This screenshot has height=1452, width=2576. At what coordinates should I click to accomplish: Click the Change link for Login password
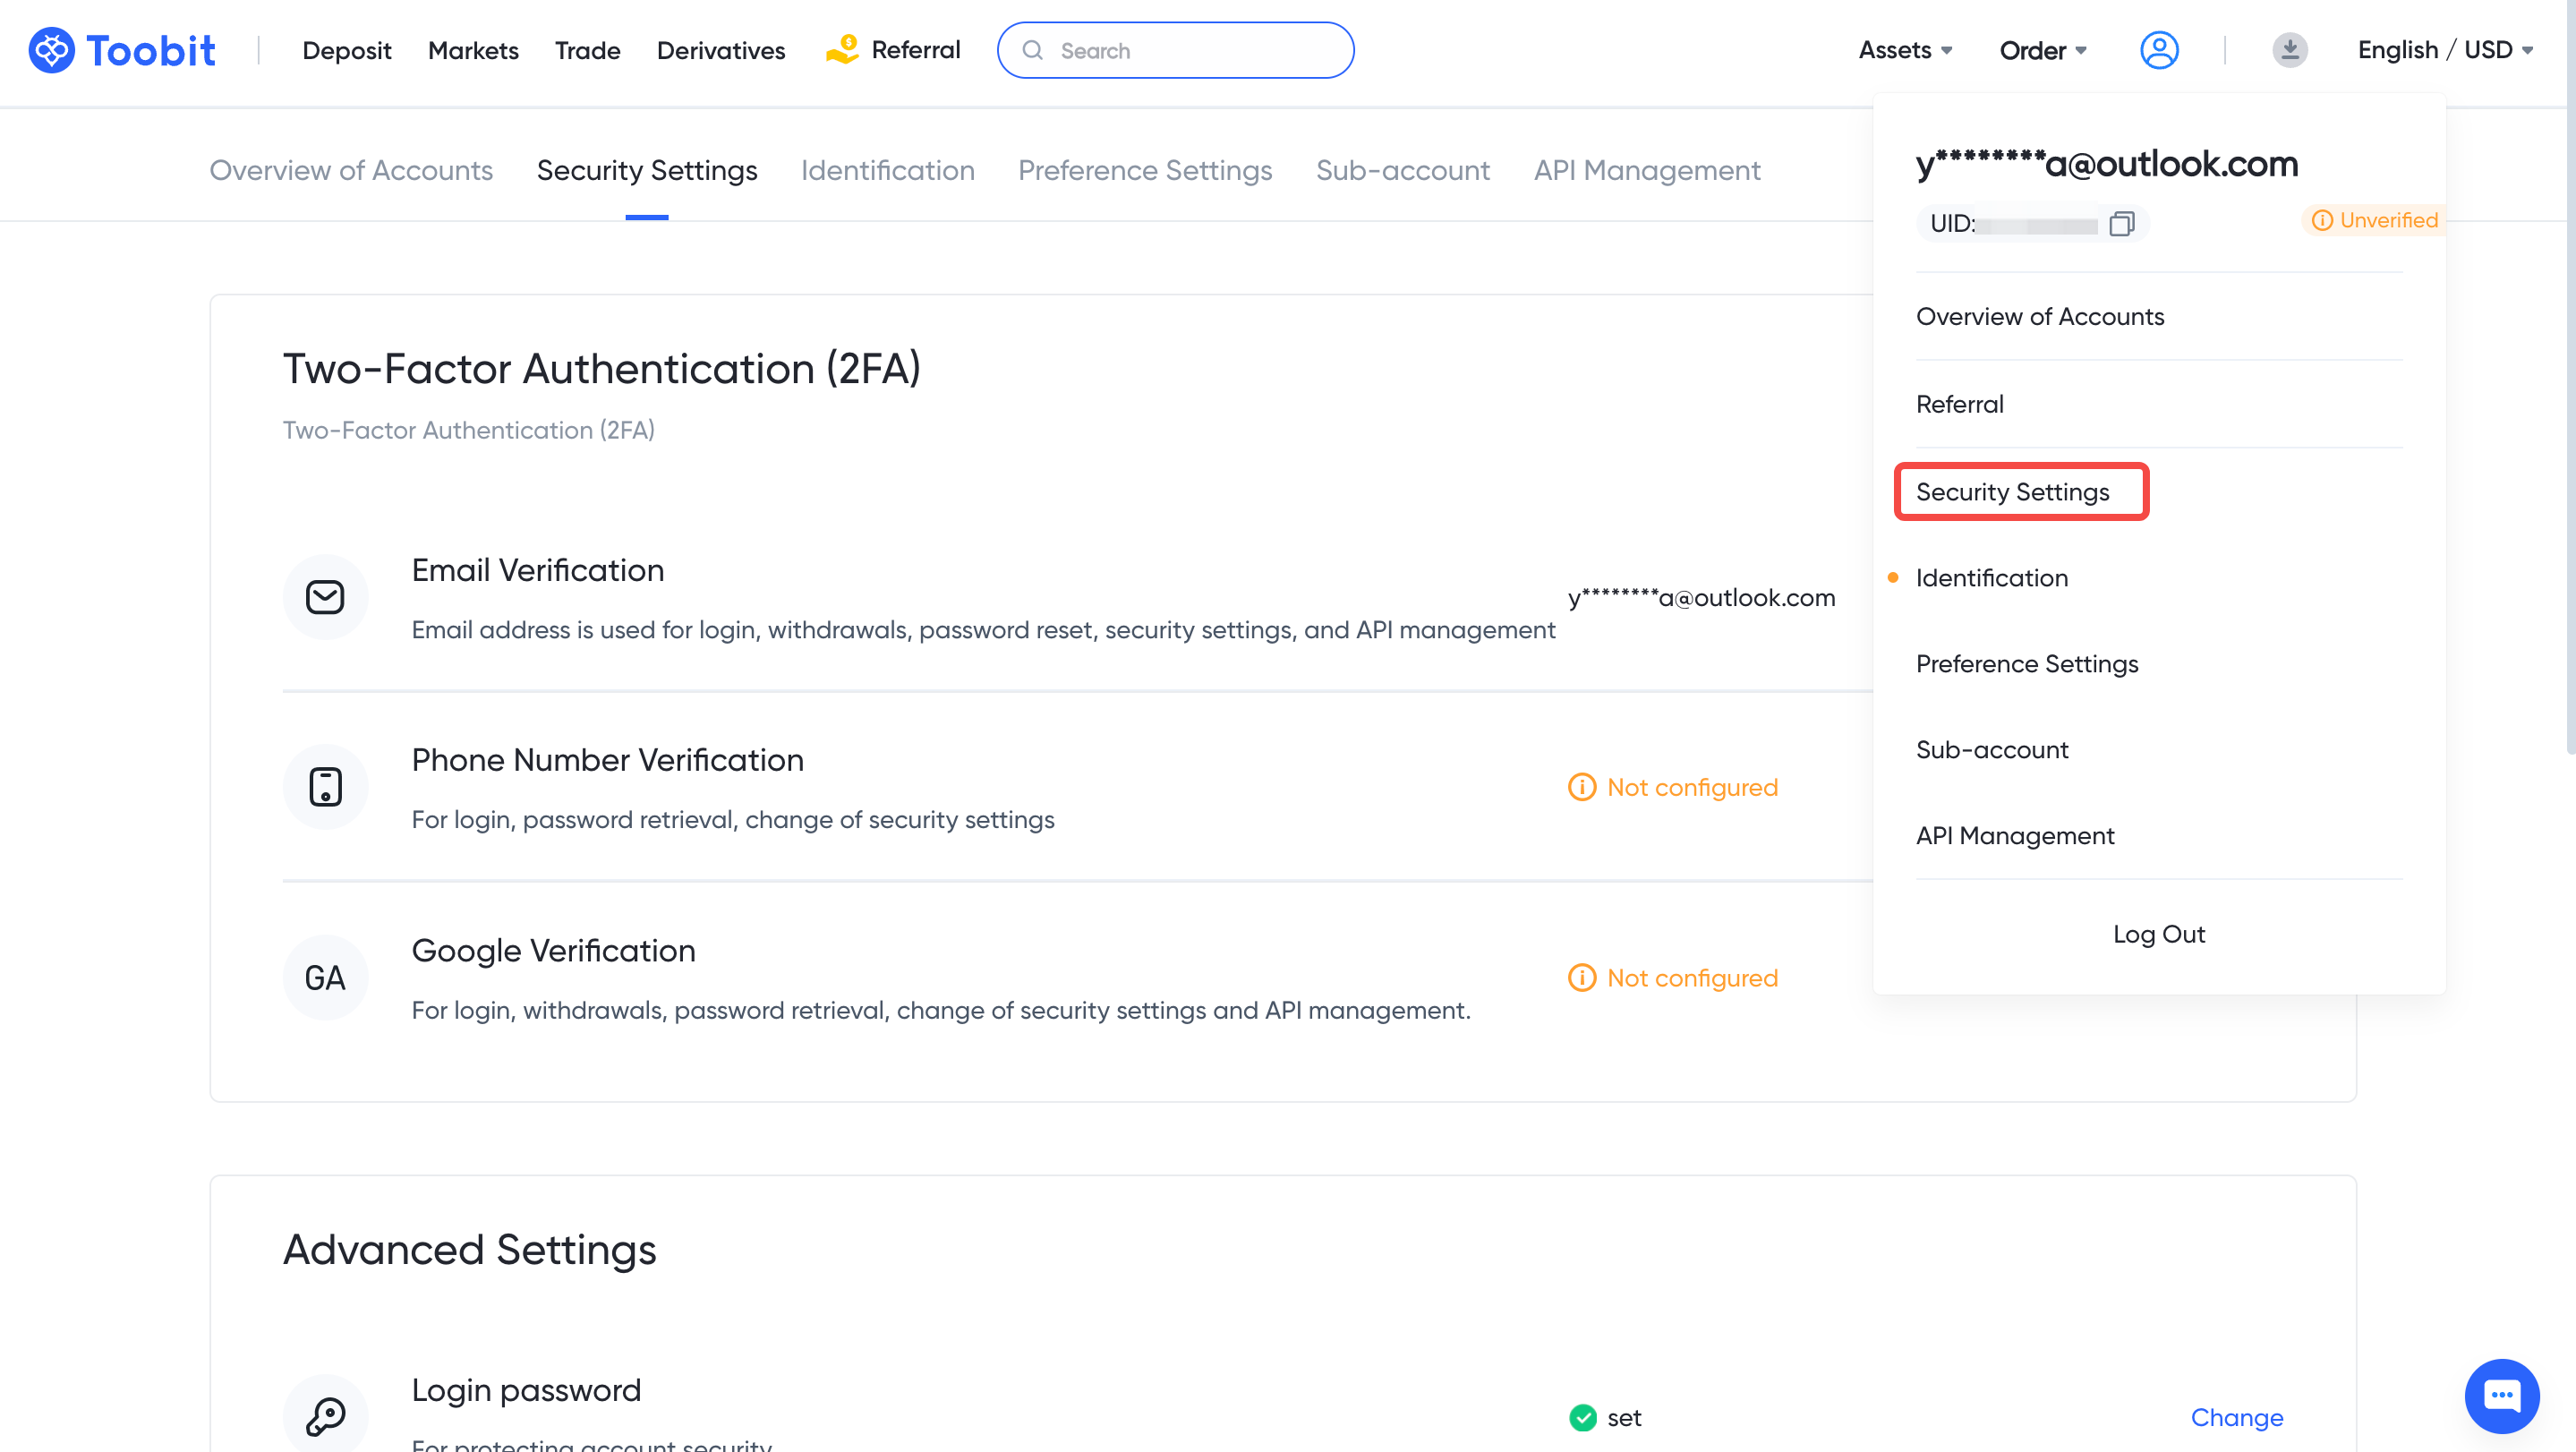tap(2236, 1417)
